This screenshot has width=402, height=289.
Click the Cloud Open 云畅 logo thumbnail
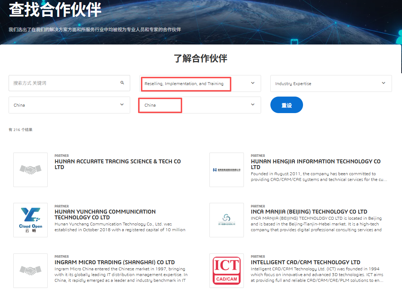click(x=30, y=220)
